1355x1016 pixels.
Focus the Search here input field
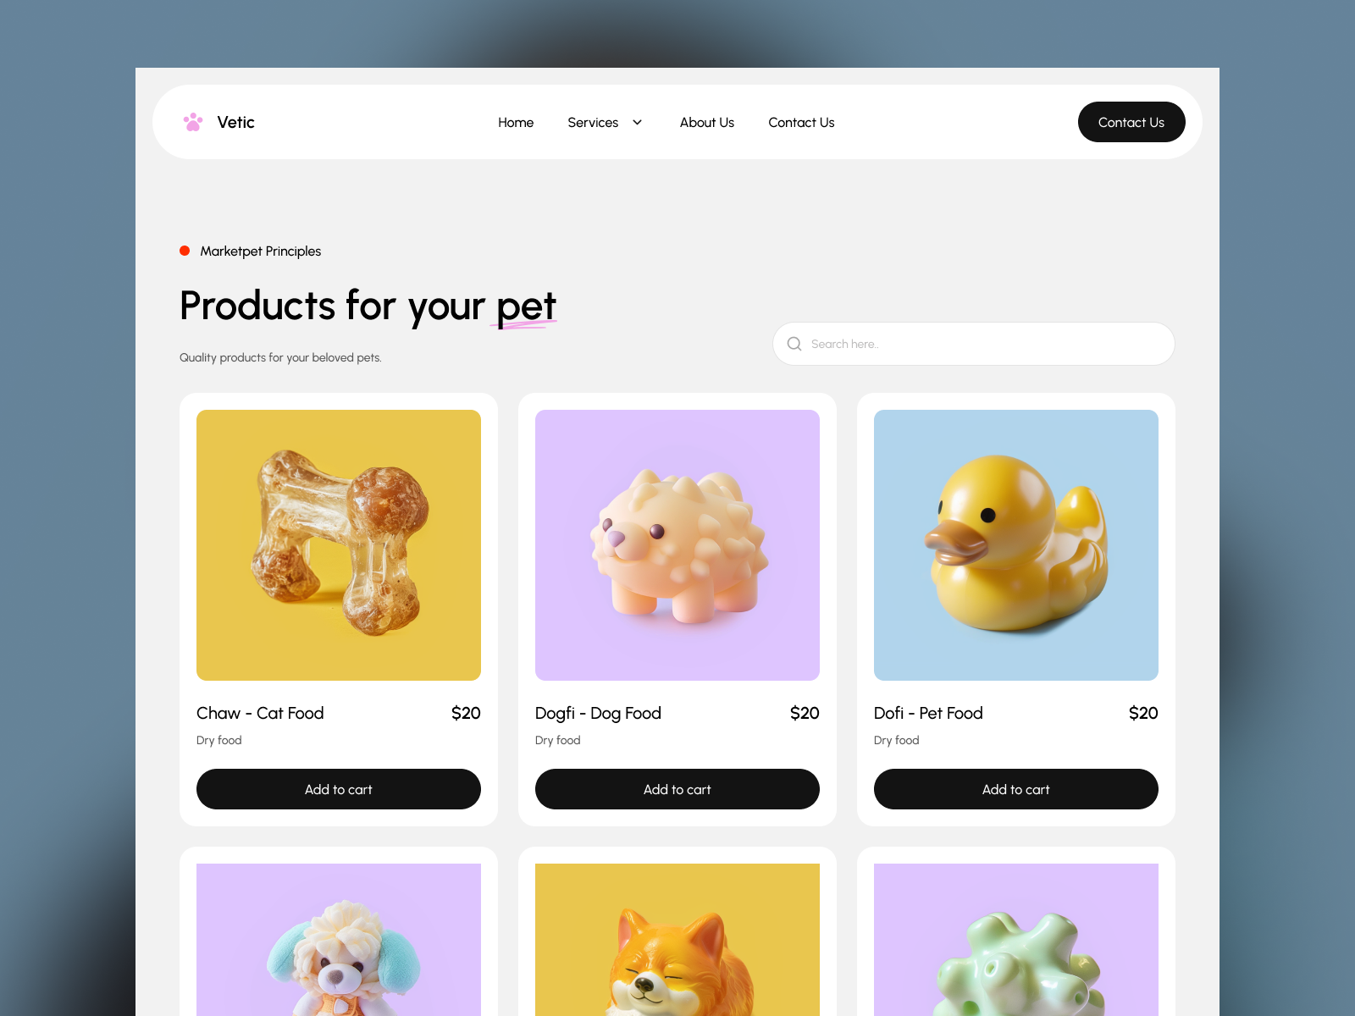(974, 344)
